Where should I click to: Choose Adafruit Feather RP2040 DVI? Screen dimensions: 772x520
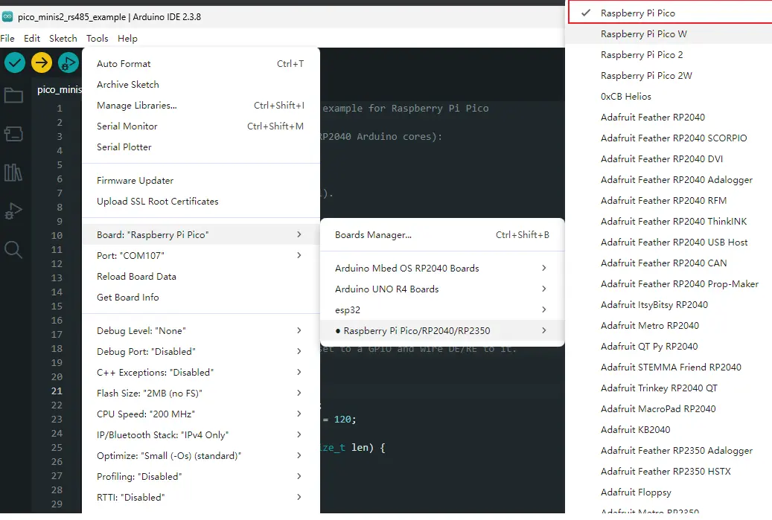[x=669, y=159]
